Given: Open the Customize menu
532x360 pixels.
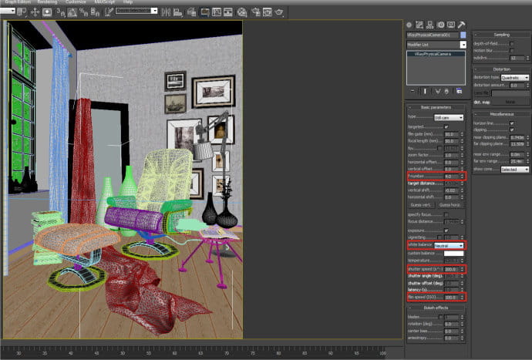Looking at the screenshot, I should 76,2.
